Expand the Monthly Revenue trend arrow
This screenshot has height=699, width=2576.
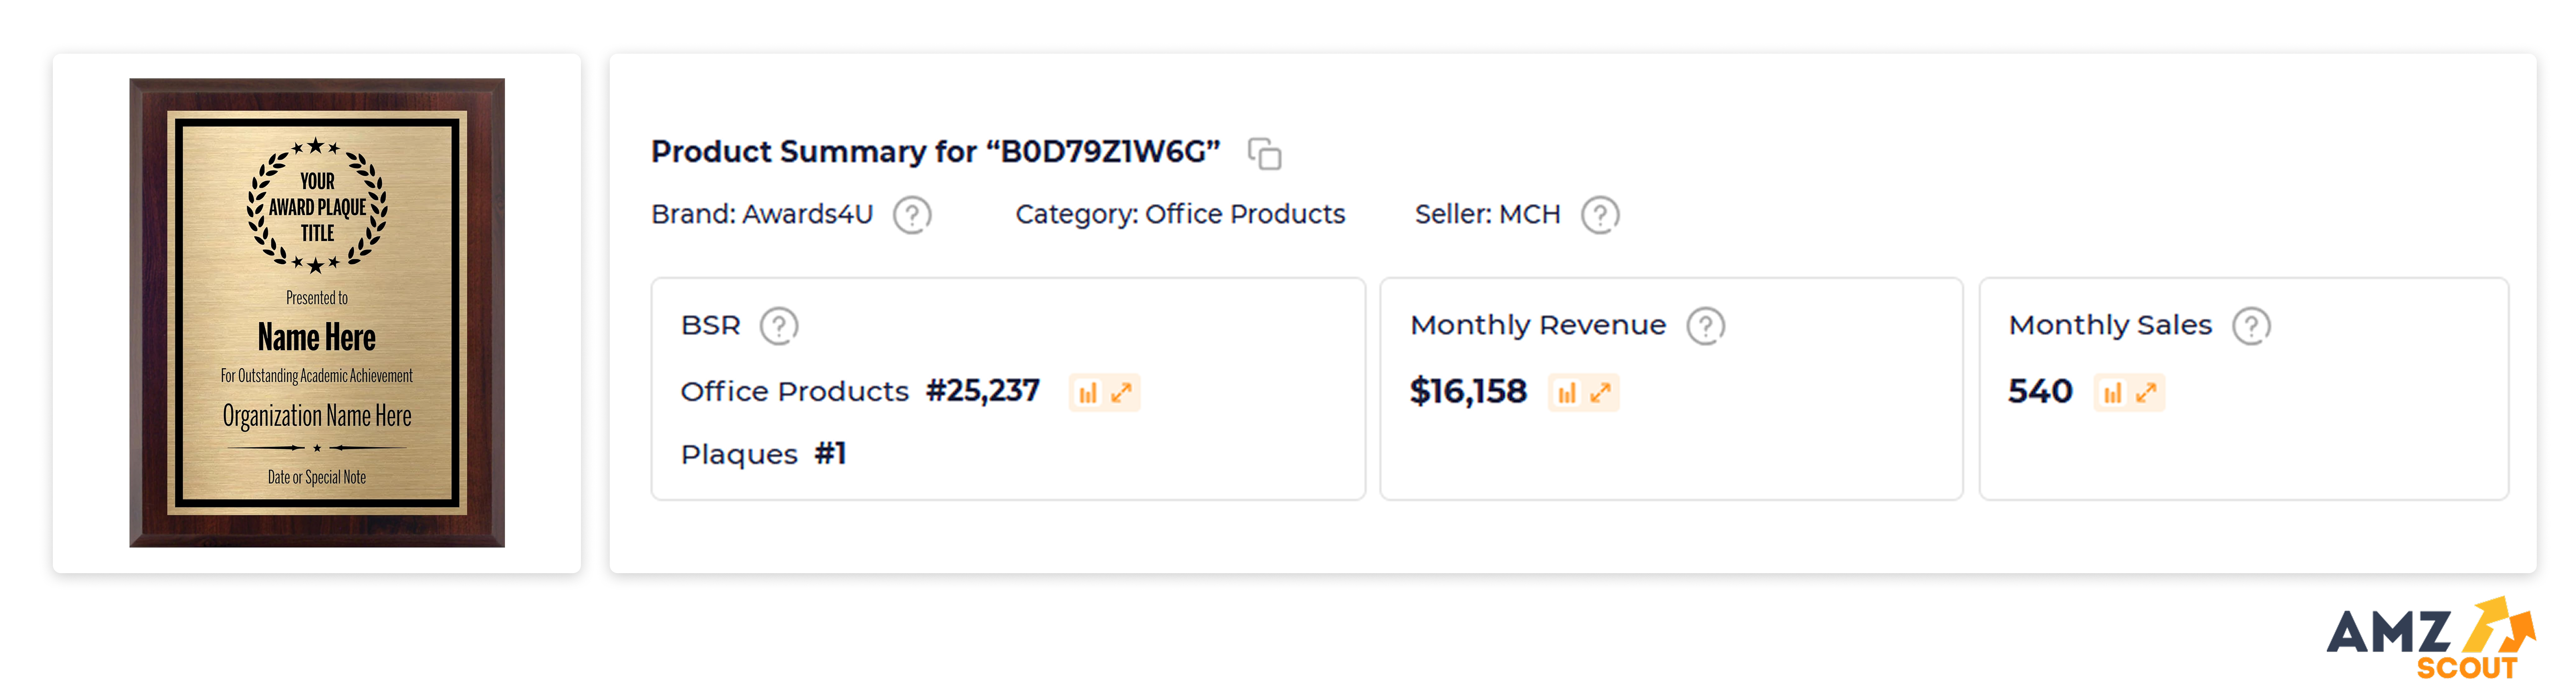pyautogui.click(x=1601, y=393)
